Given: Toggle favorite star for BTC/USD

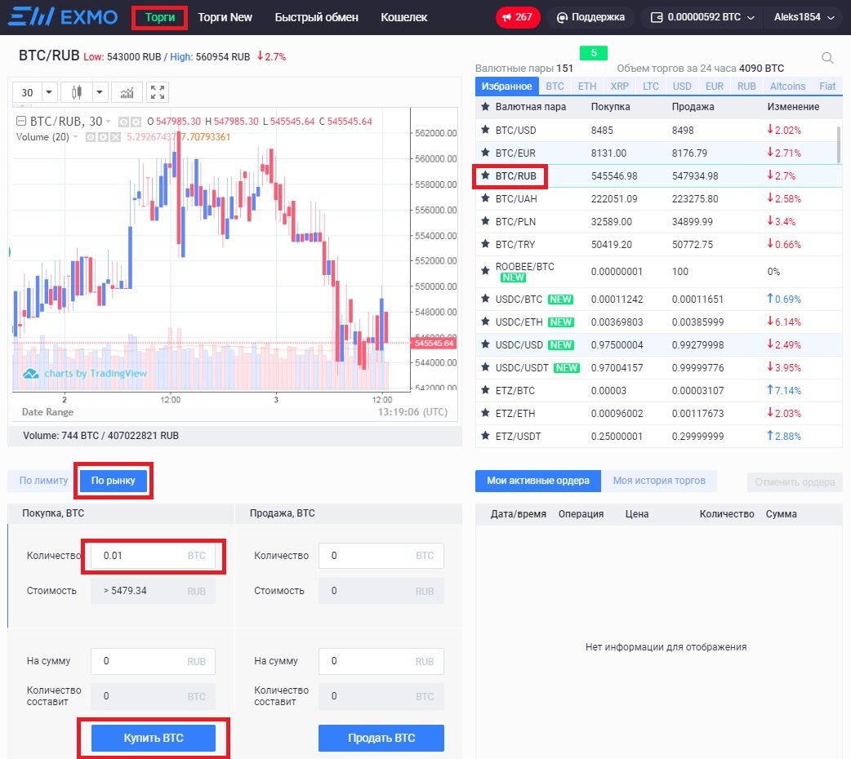Looking at the screenshot, I should (x=485, y=130).
